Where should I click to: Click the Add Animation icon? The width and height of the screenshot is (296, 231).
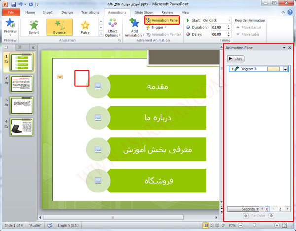click(133, 25)
